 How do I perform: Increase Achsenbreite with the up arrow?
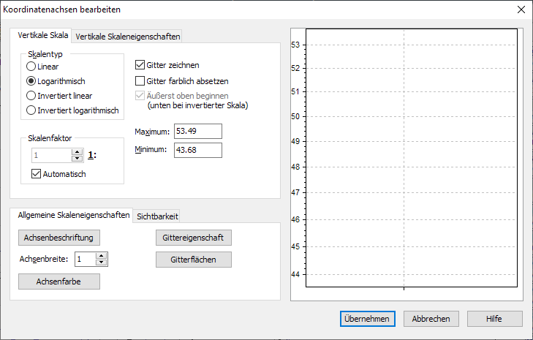102,256
